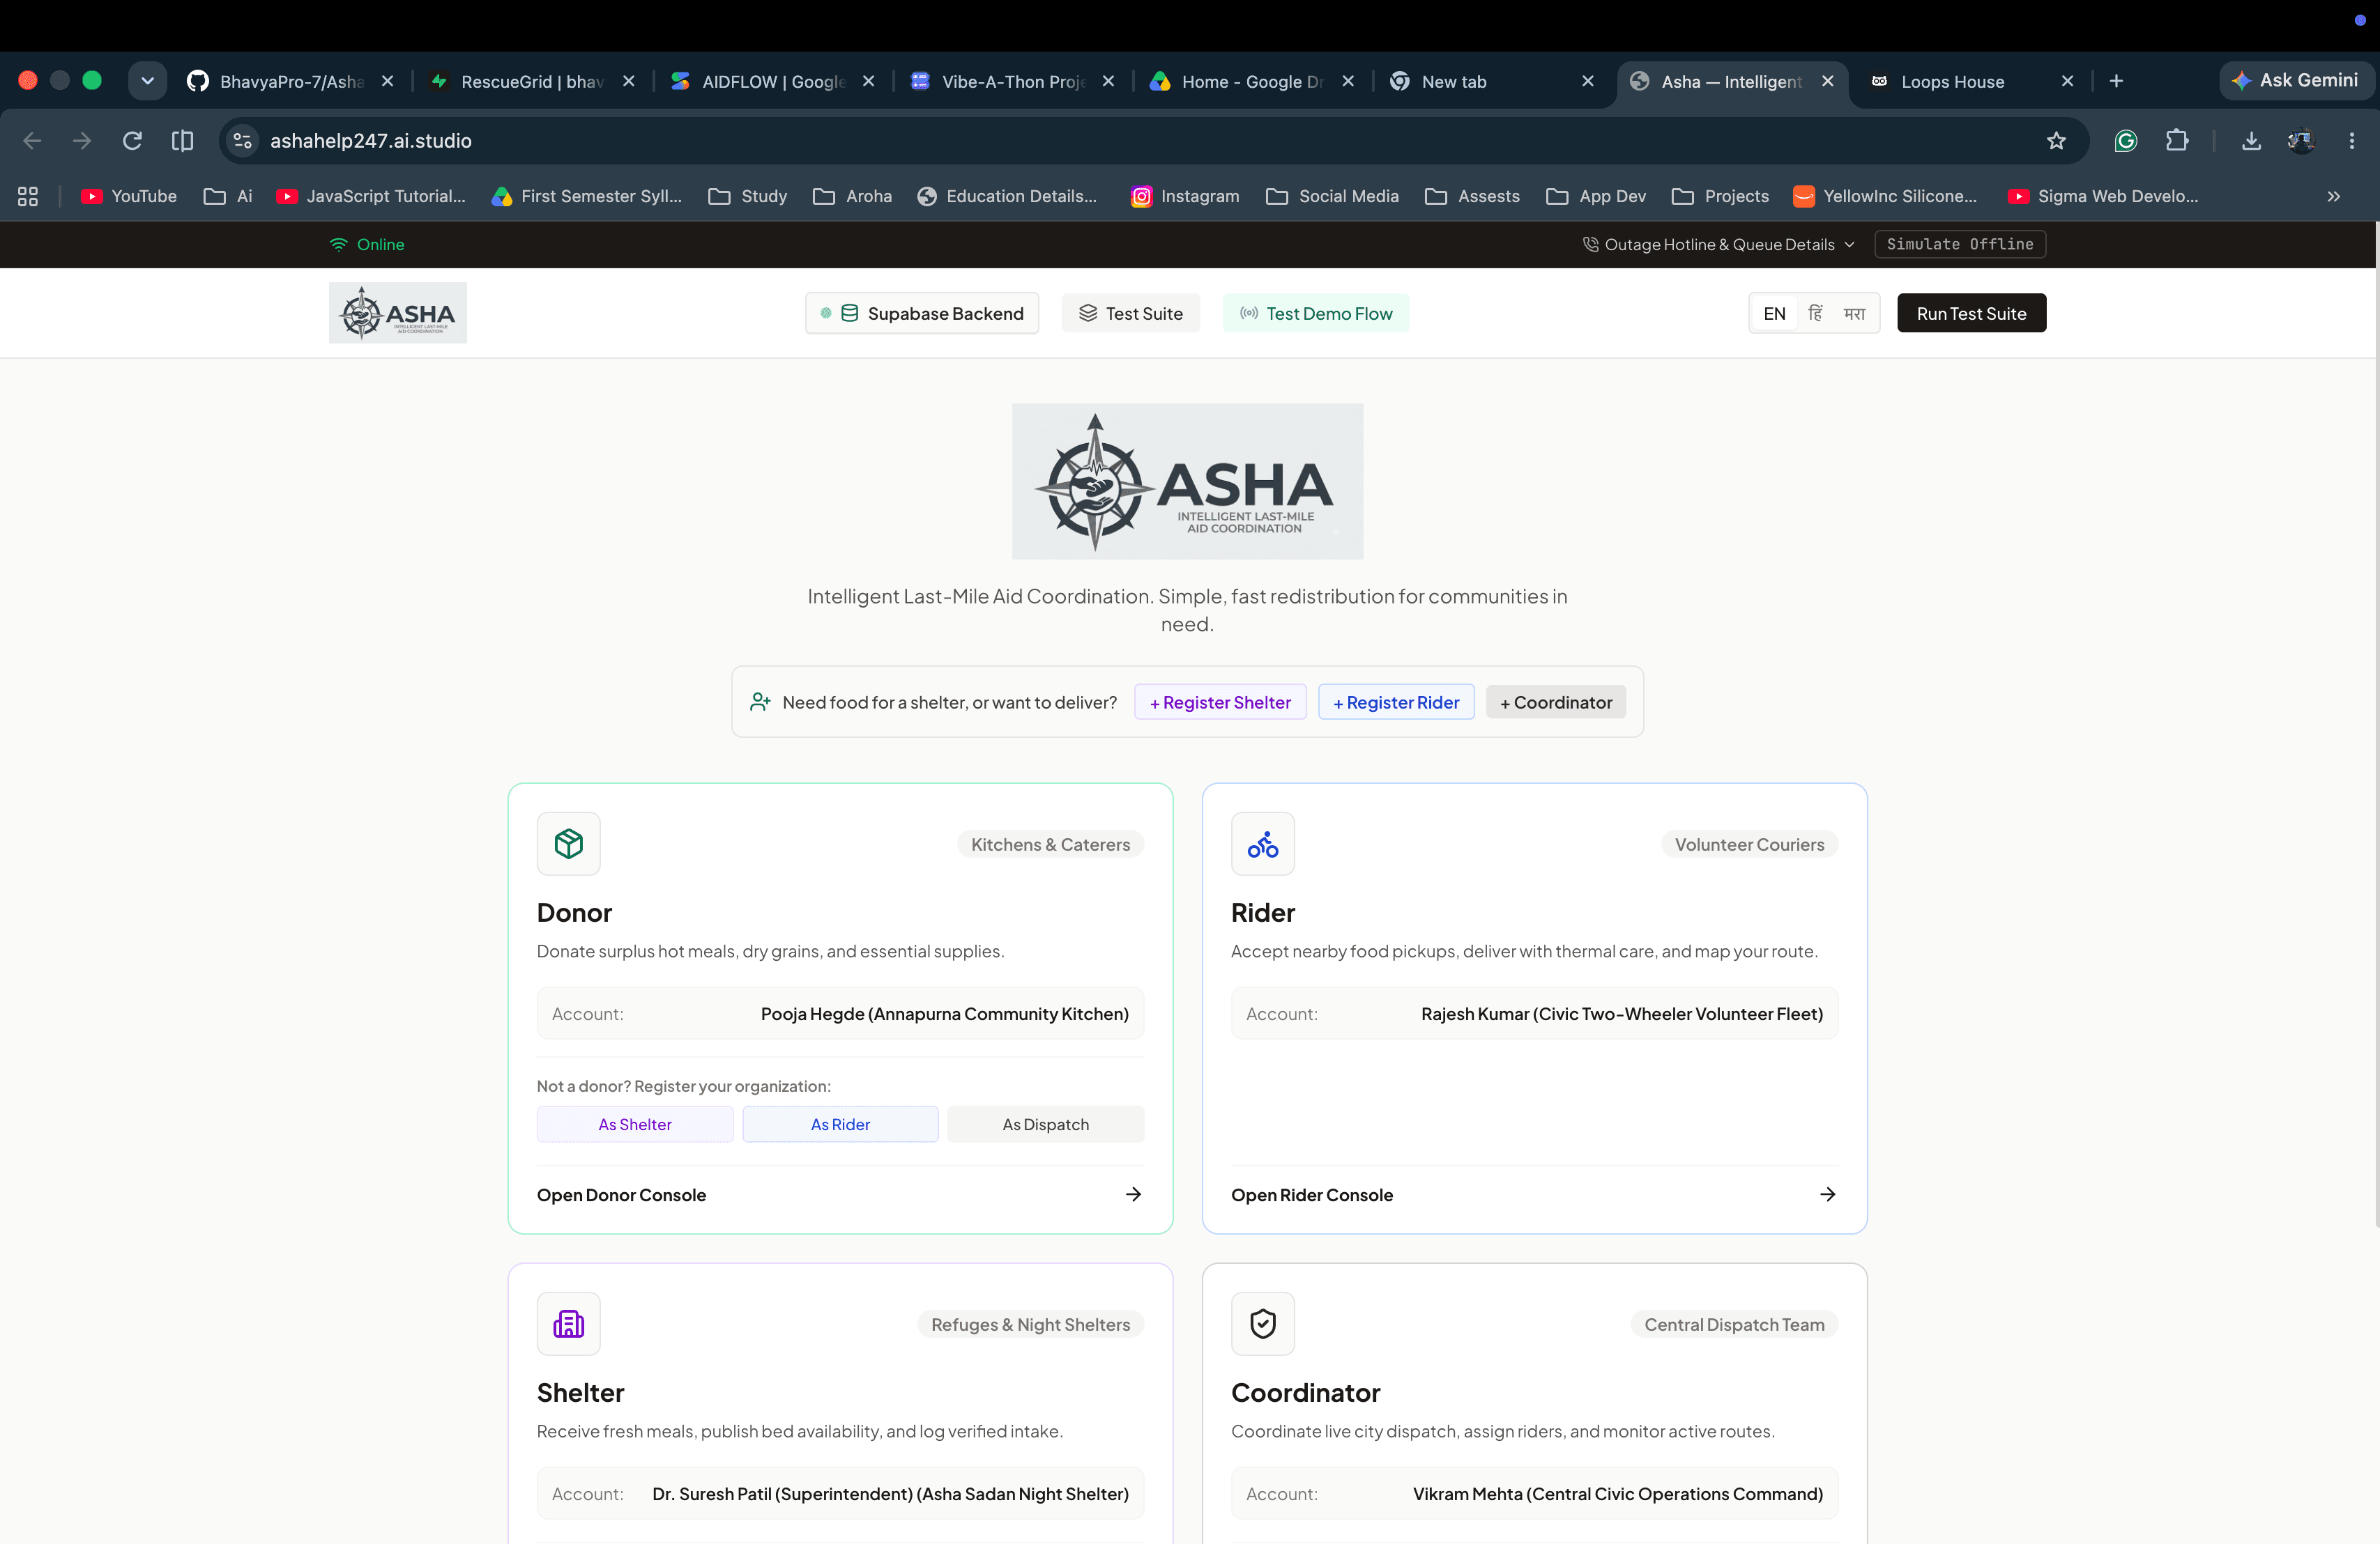Open the Downloads icon in toolbar
This screenshot has width=2380, height=1544.
click(2250, 140)
